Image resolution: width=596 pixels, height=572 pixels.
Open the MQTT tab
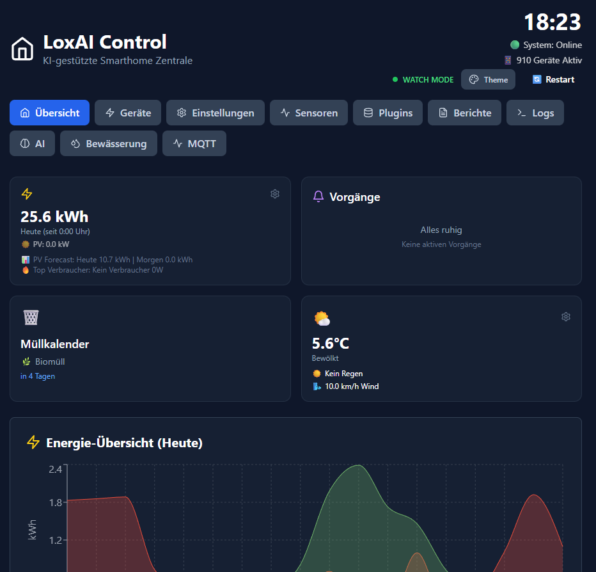click(x=194, y=143)
